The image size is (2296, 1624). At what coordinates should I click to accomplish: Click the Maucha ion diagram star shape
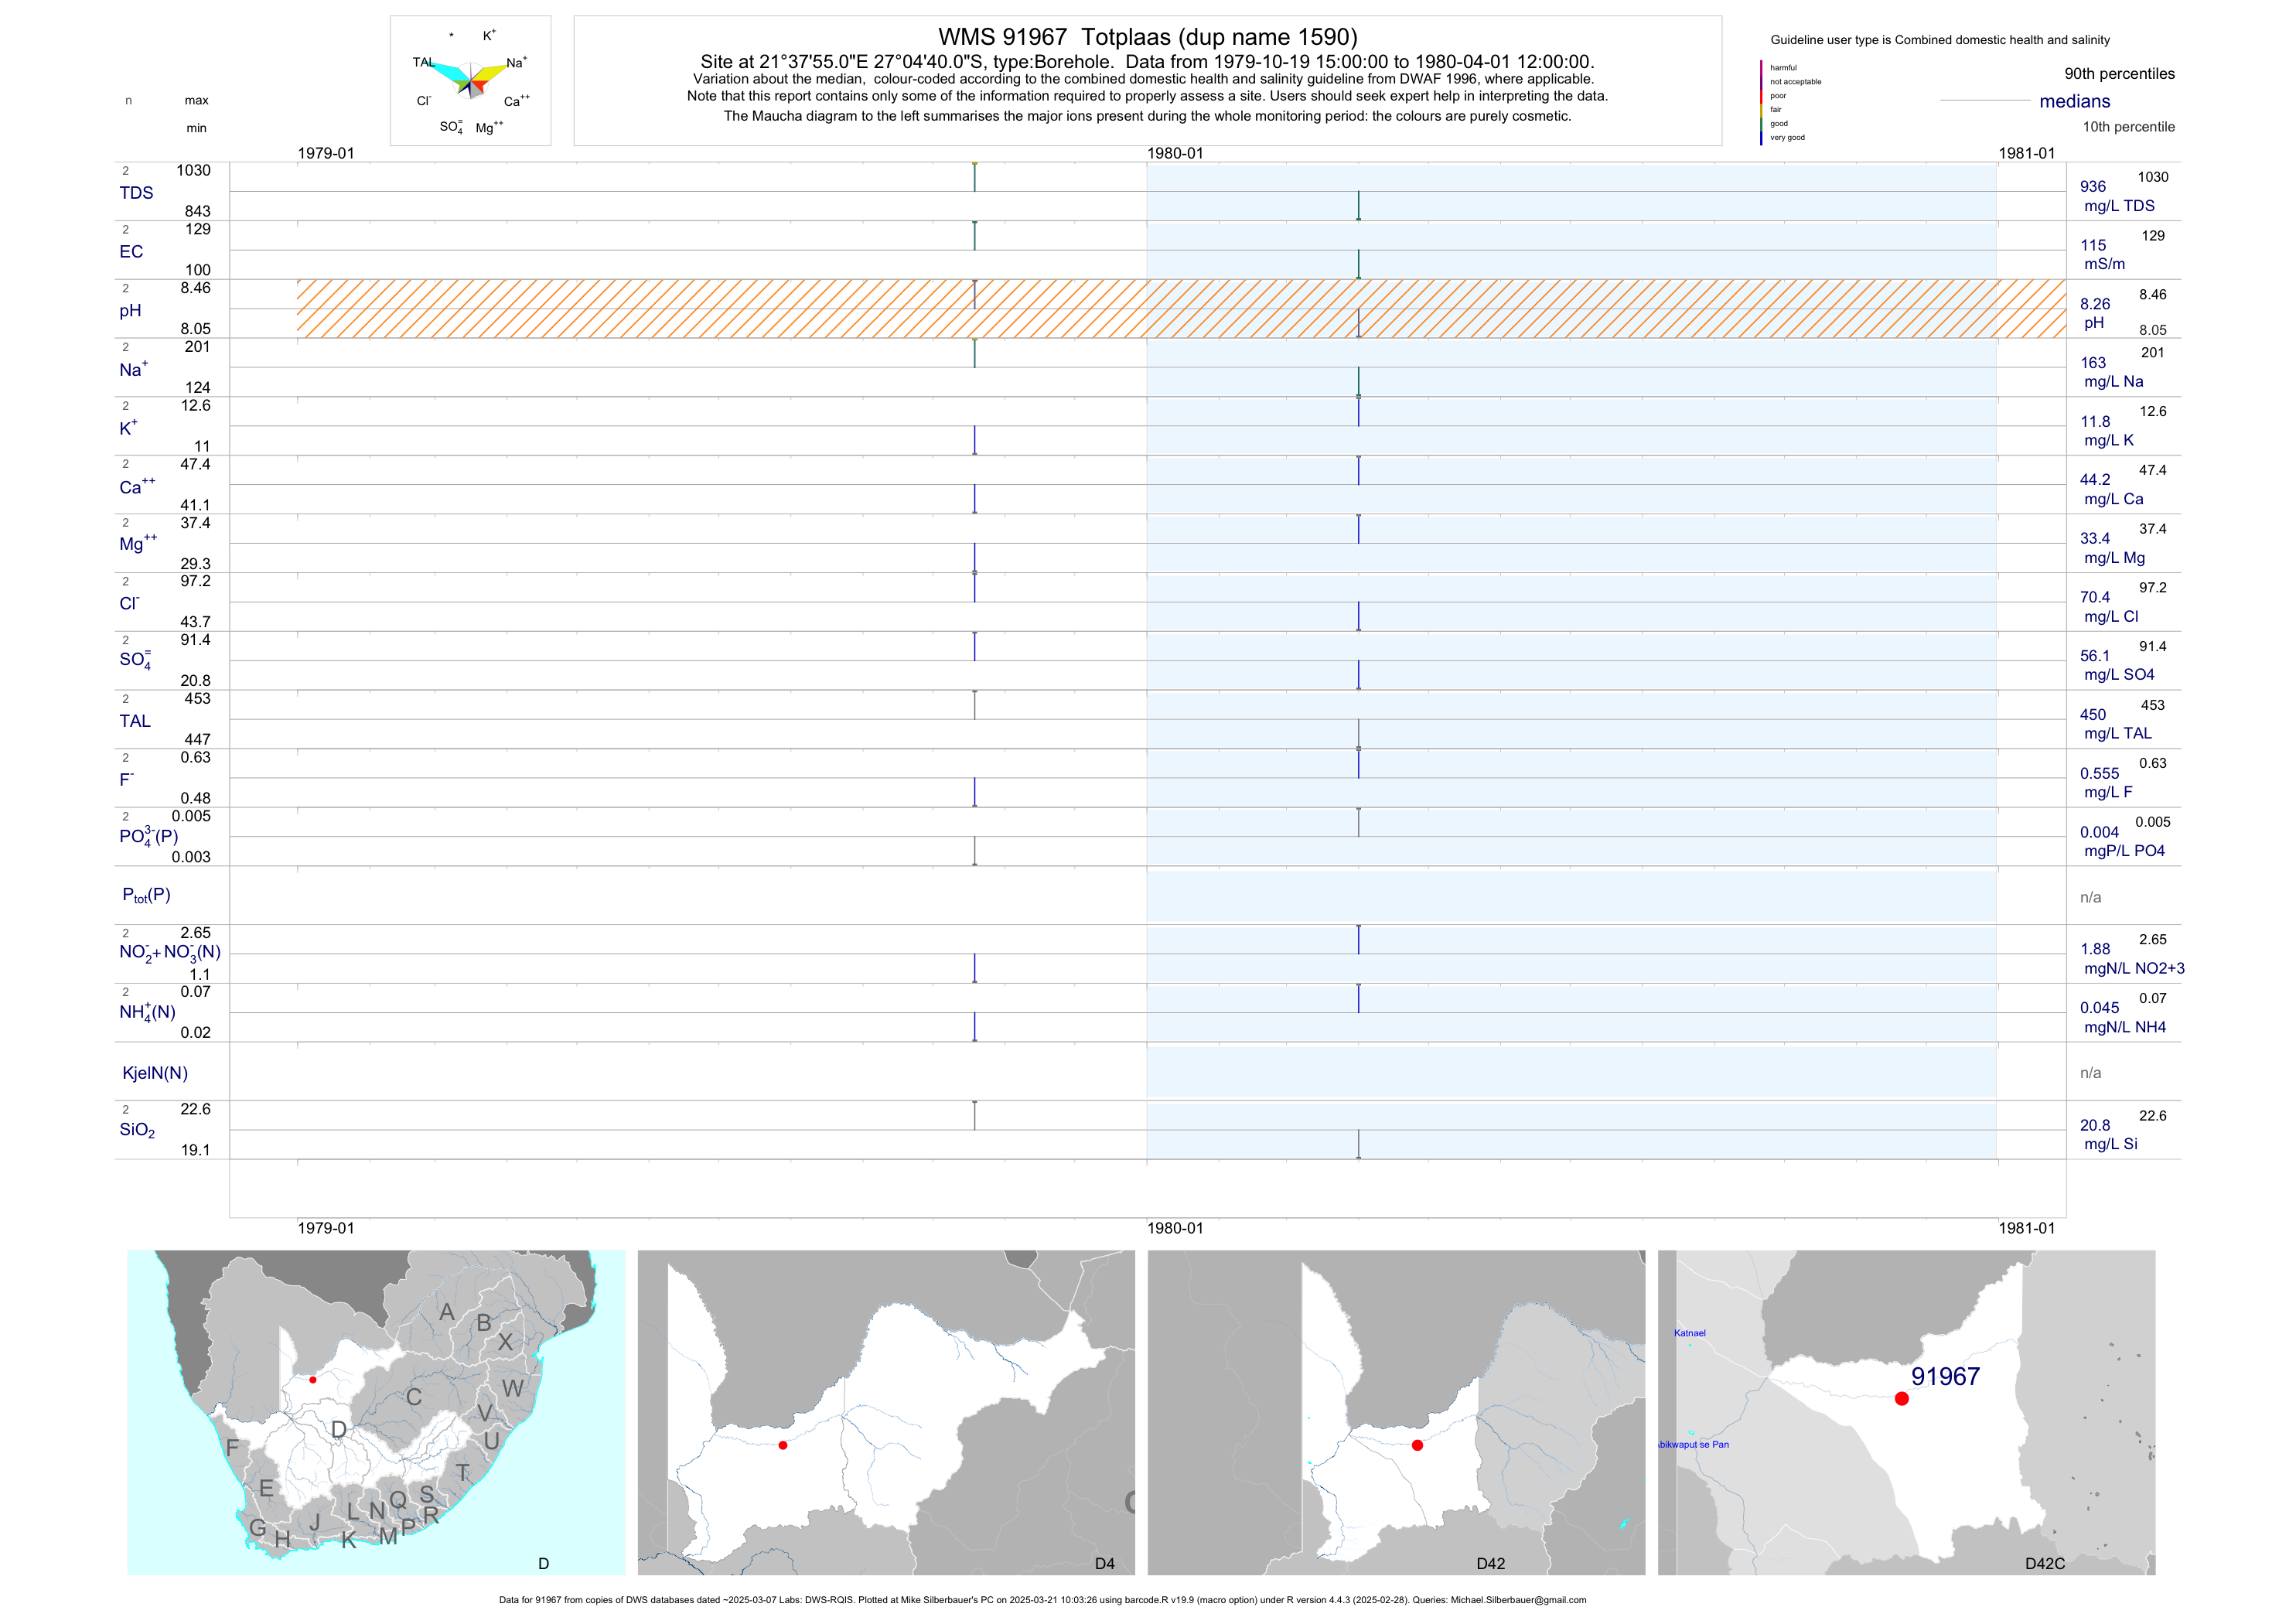[471, 80]
